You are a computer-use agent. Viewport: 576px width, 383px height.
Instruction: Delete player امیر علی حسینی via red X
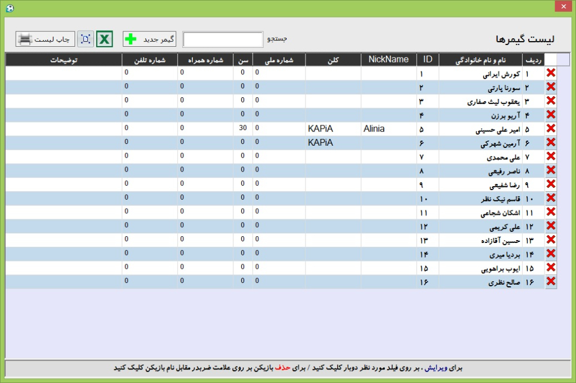pyautogui.click(x=551, y=129)
